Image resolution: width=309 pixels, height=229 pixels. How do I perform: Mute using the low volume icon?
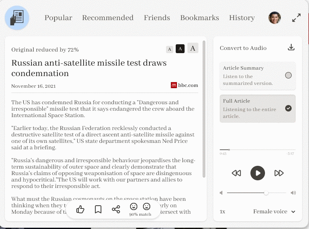coord(221,193)
